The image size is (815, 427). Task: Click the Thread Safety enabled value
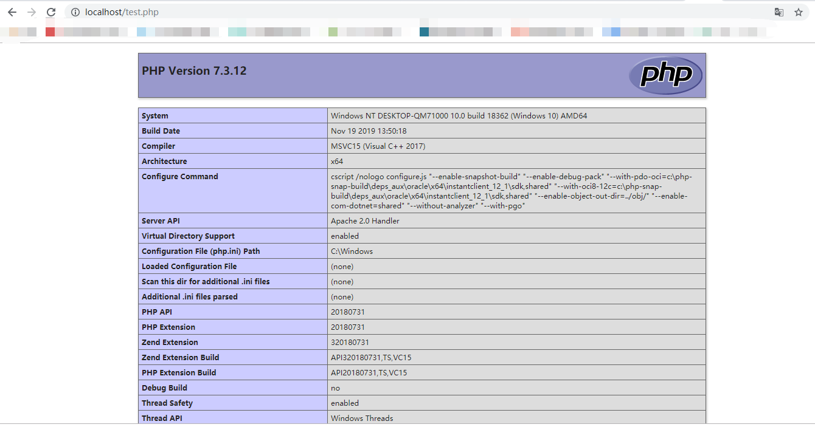(345, 403)
